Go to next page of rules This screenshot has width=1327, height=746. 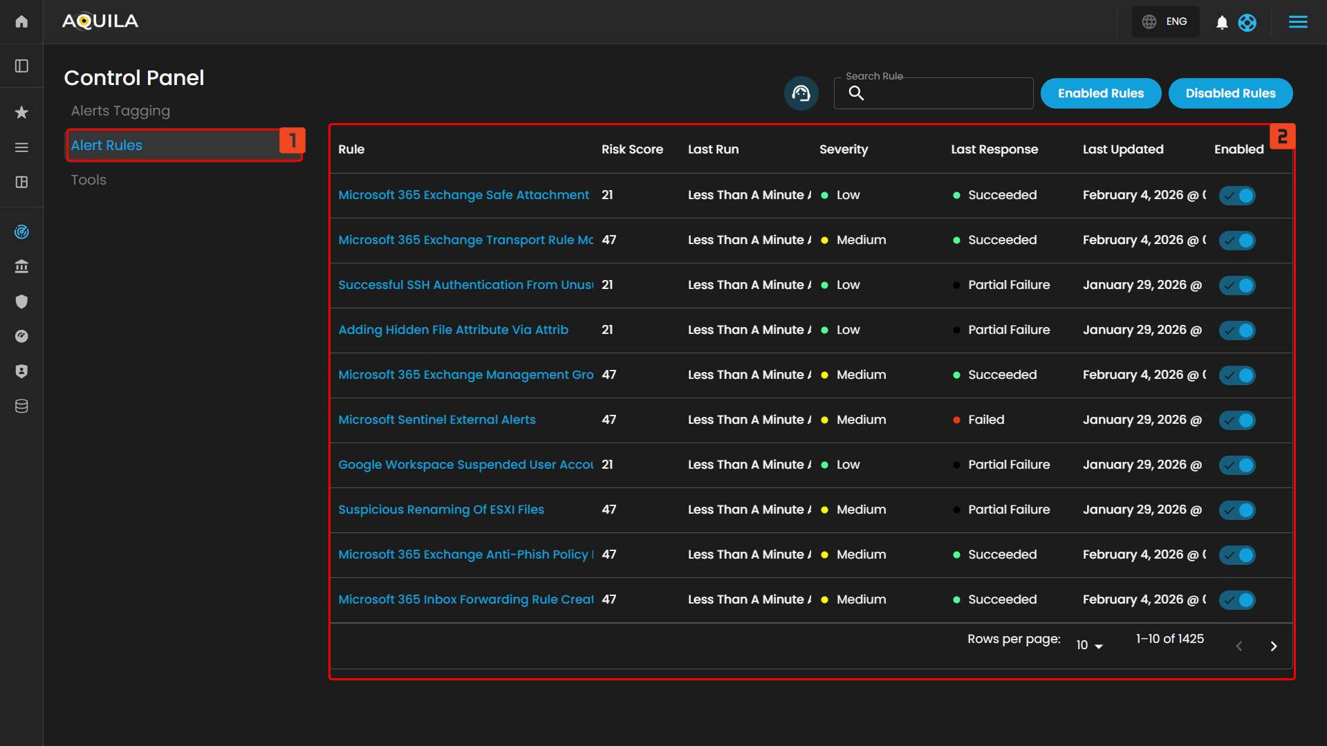pyautogui.click(x=1273, y=646)
